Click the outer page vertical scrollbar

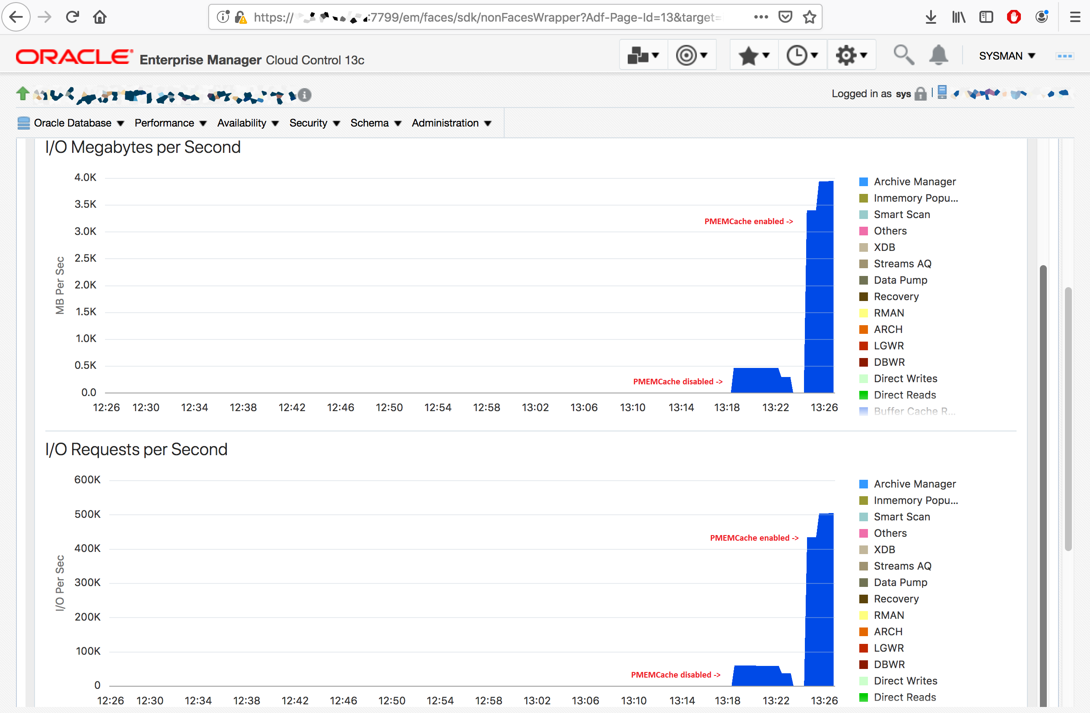click(1068, 418)
